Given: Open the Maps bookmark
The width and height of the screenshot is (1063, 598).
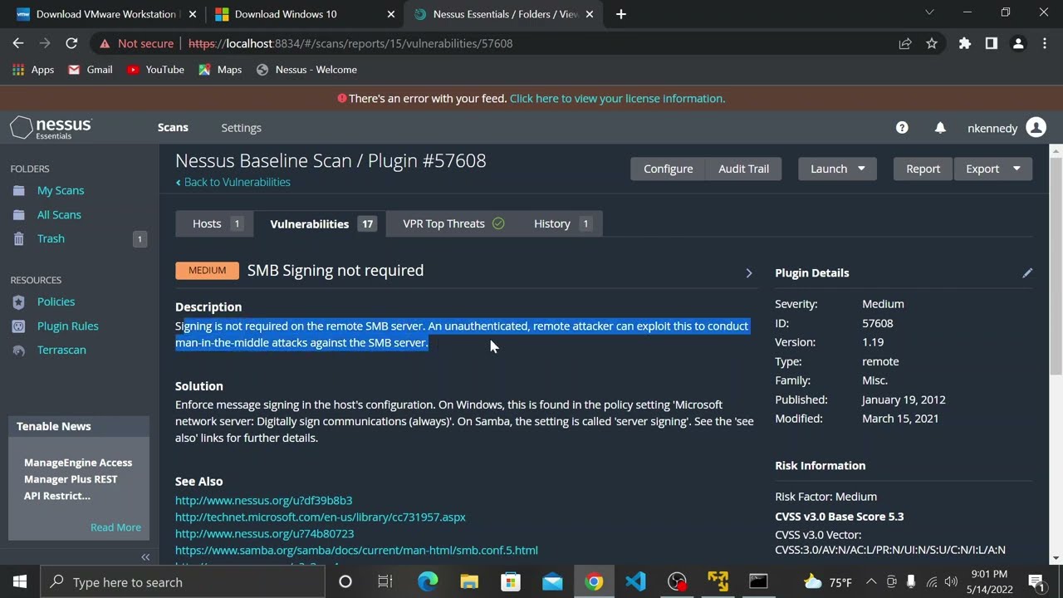Looking at the screenshot, I should 220,70.
